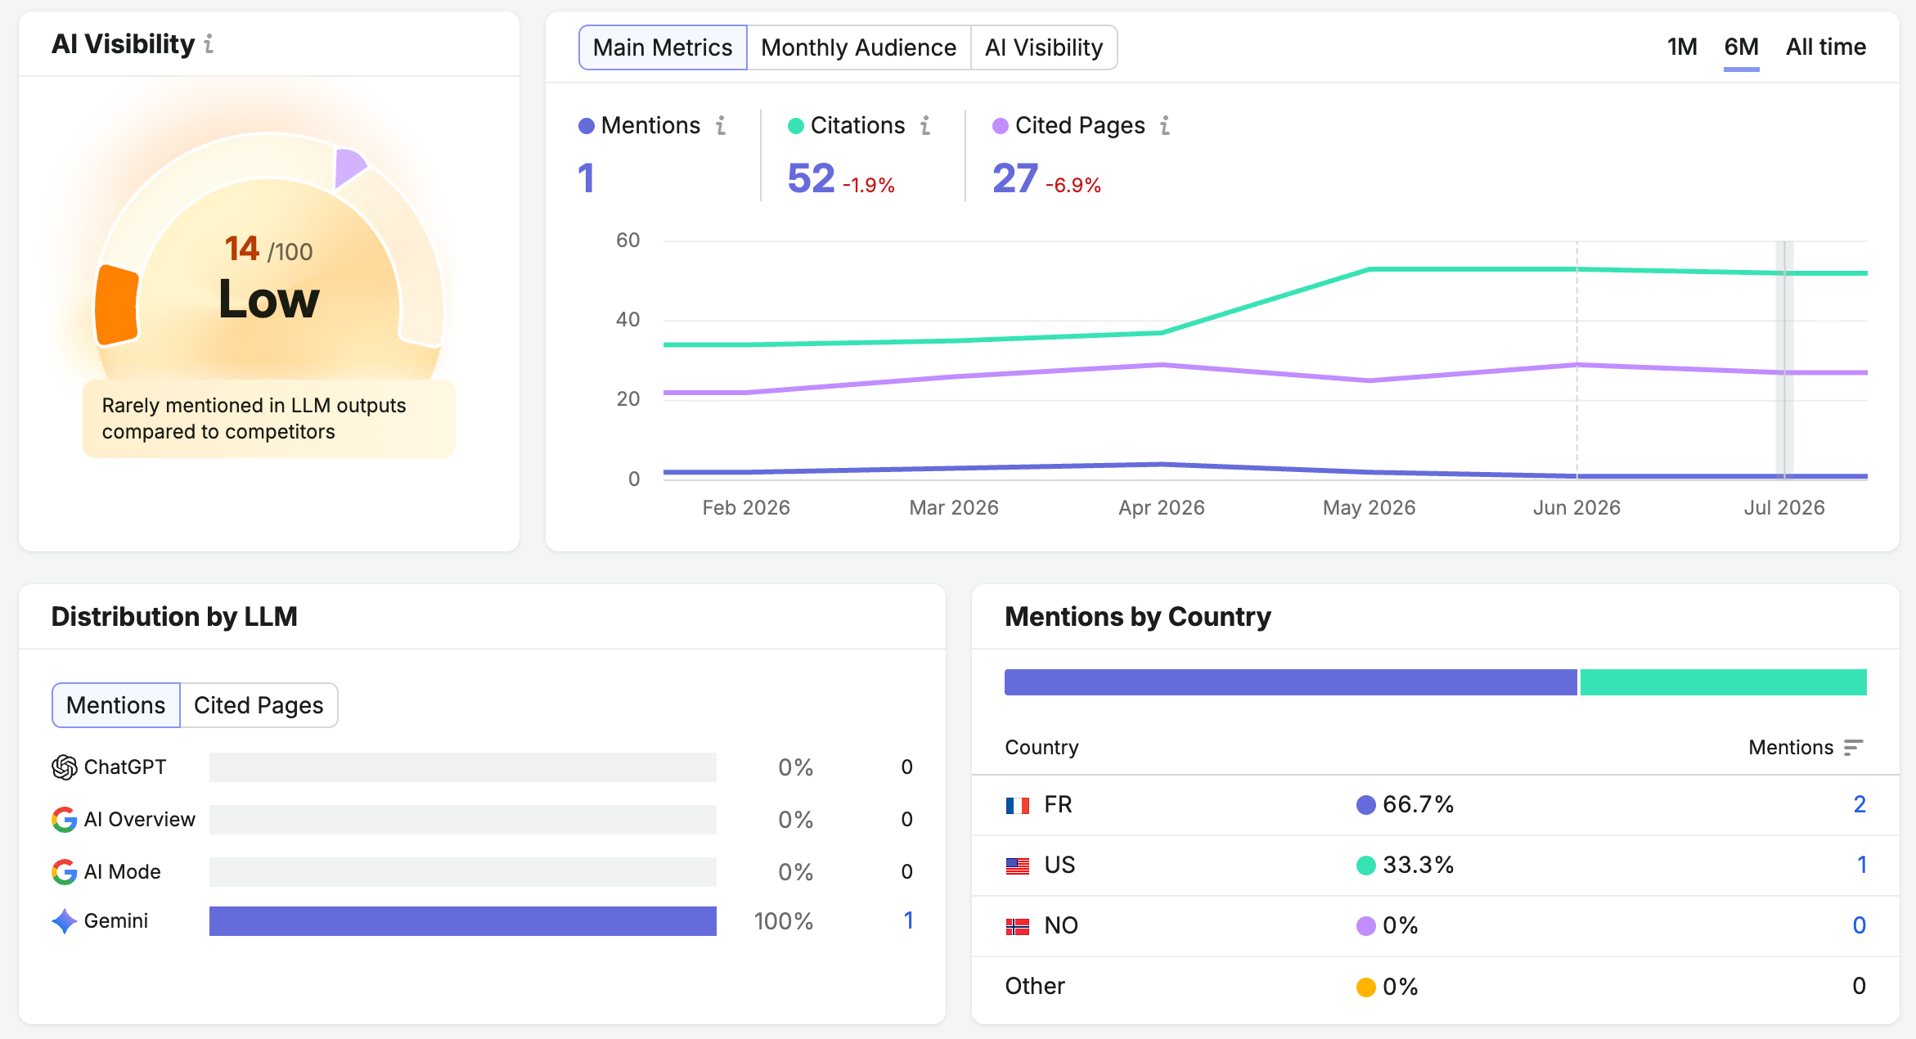Viewport: 1916px width, 1039px height.
Task: Click the Country column header
Action: 1041,748
